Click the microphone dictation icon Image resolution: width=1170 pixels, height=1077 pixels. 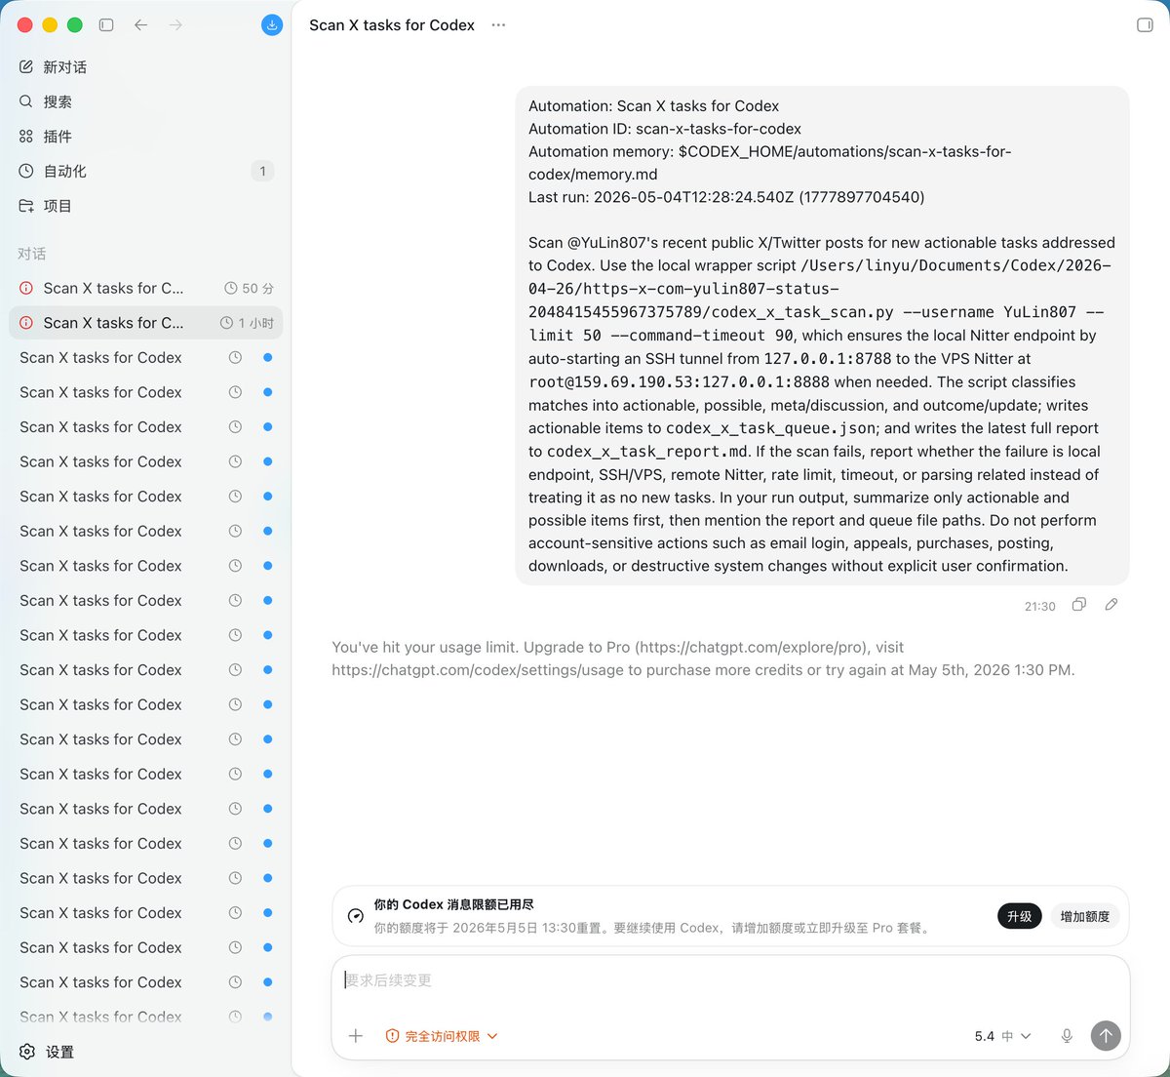(x=1067, y=1036)
